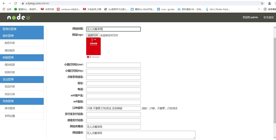Open the cordova-cli bookmark
Screen dimensions: 276x140
click(x=69, y=9)
